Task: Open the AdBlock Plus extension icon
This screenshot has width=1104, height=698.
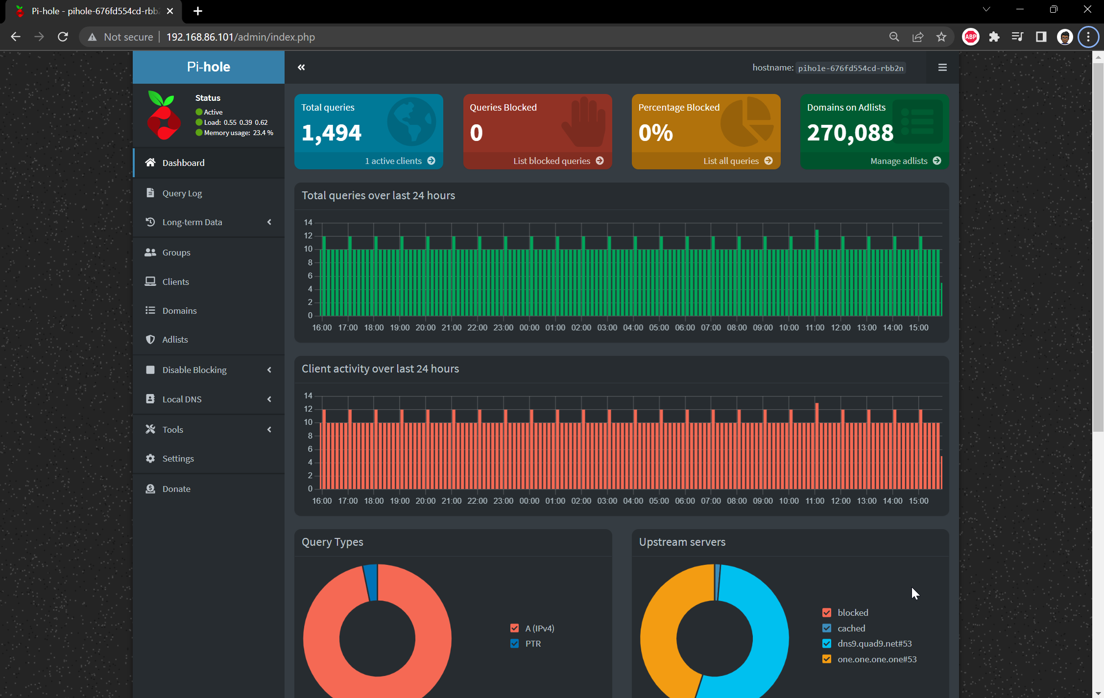Action: (x=970, y=37)
